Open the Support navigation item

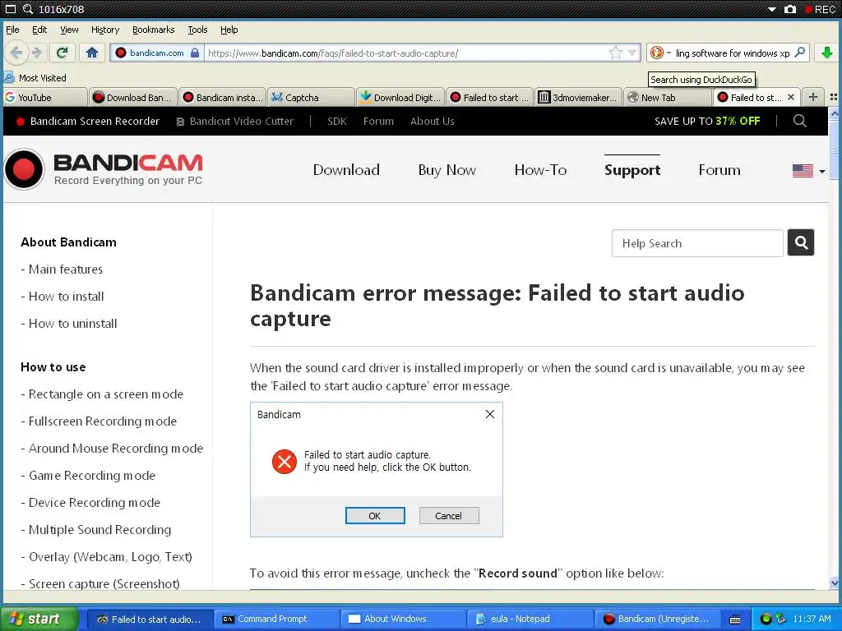[632, 170]
